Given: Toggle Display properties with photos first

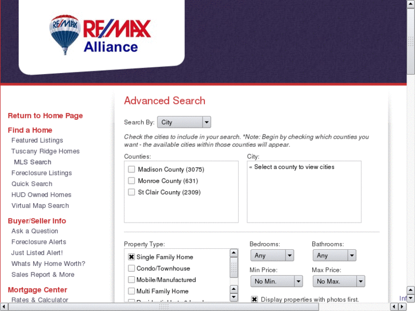Looking at the screenshot, I should [255, 300].
